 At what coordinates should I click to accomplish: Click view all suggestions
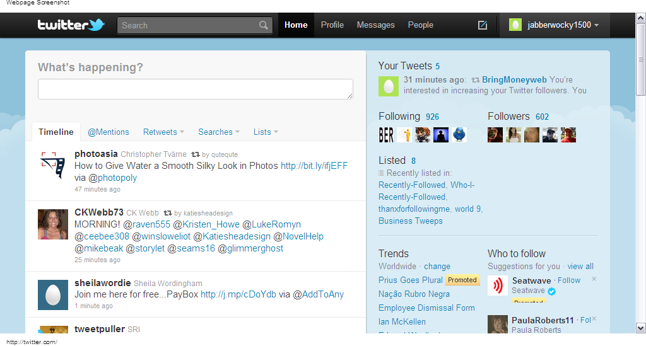point(580,267)
